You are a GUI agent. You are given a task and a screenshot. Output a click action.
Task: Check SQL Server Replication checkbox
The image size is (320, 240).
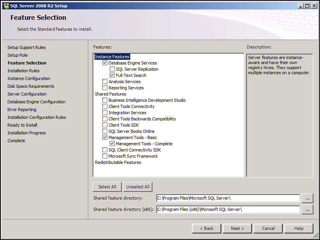pyautogui.click(x=112, y=69)
